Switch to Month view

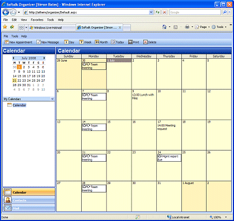tap(101, 43)
